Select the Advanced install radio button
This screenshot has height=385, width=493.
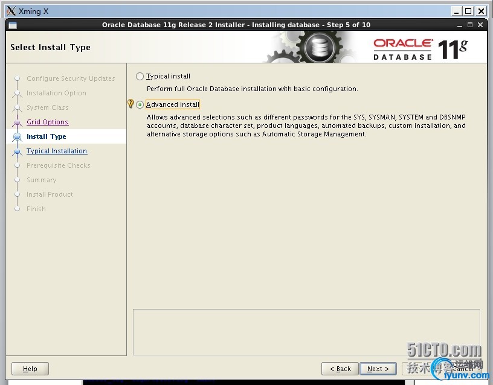point(140,104)
